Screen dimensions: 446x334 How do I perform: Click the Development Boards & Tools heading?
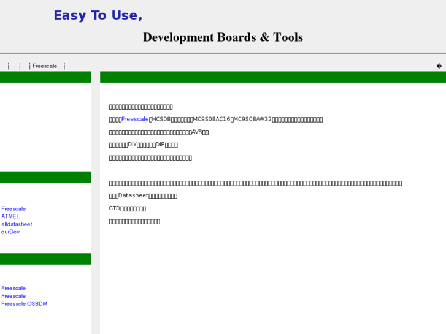[223, 37]
